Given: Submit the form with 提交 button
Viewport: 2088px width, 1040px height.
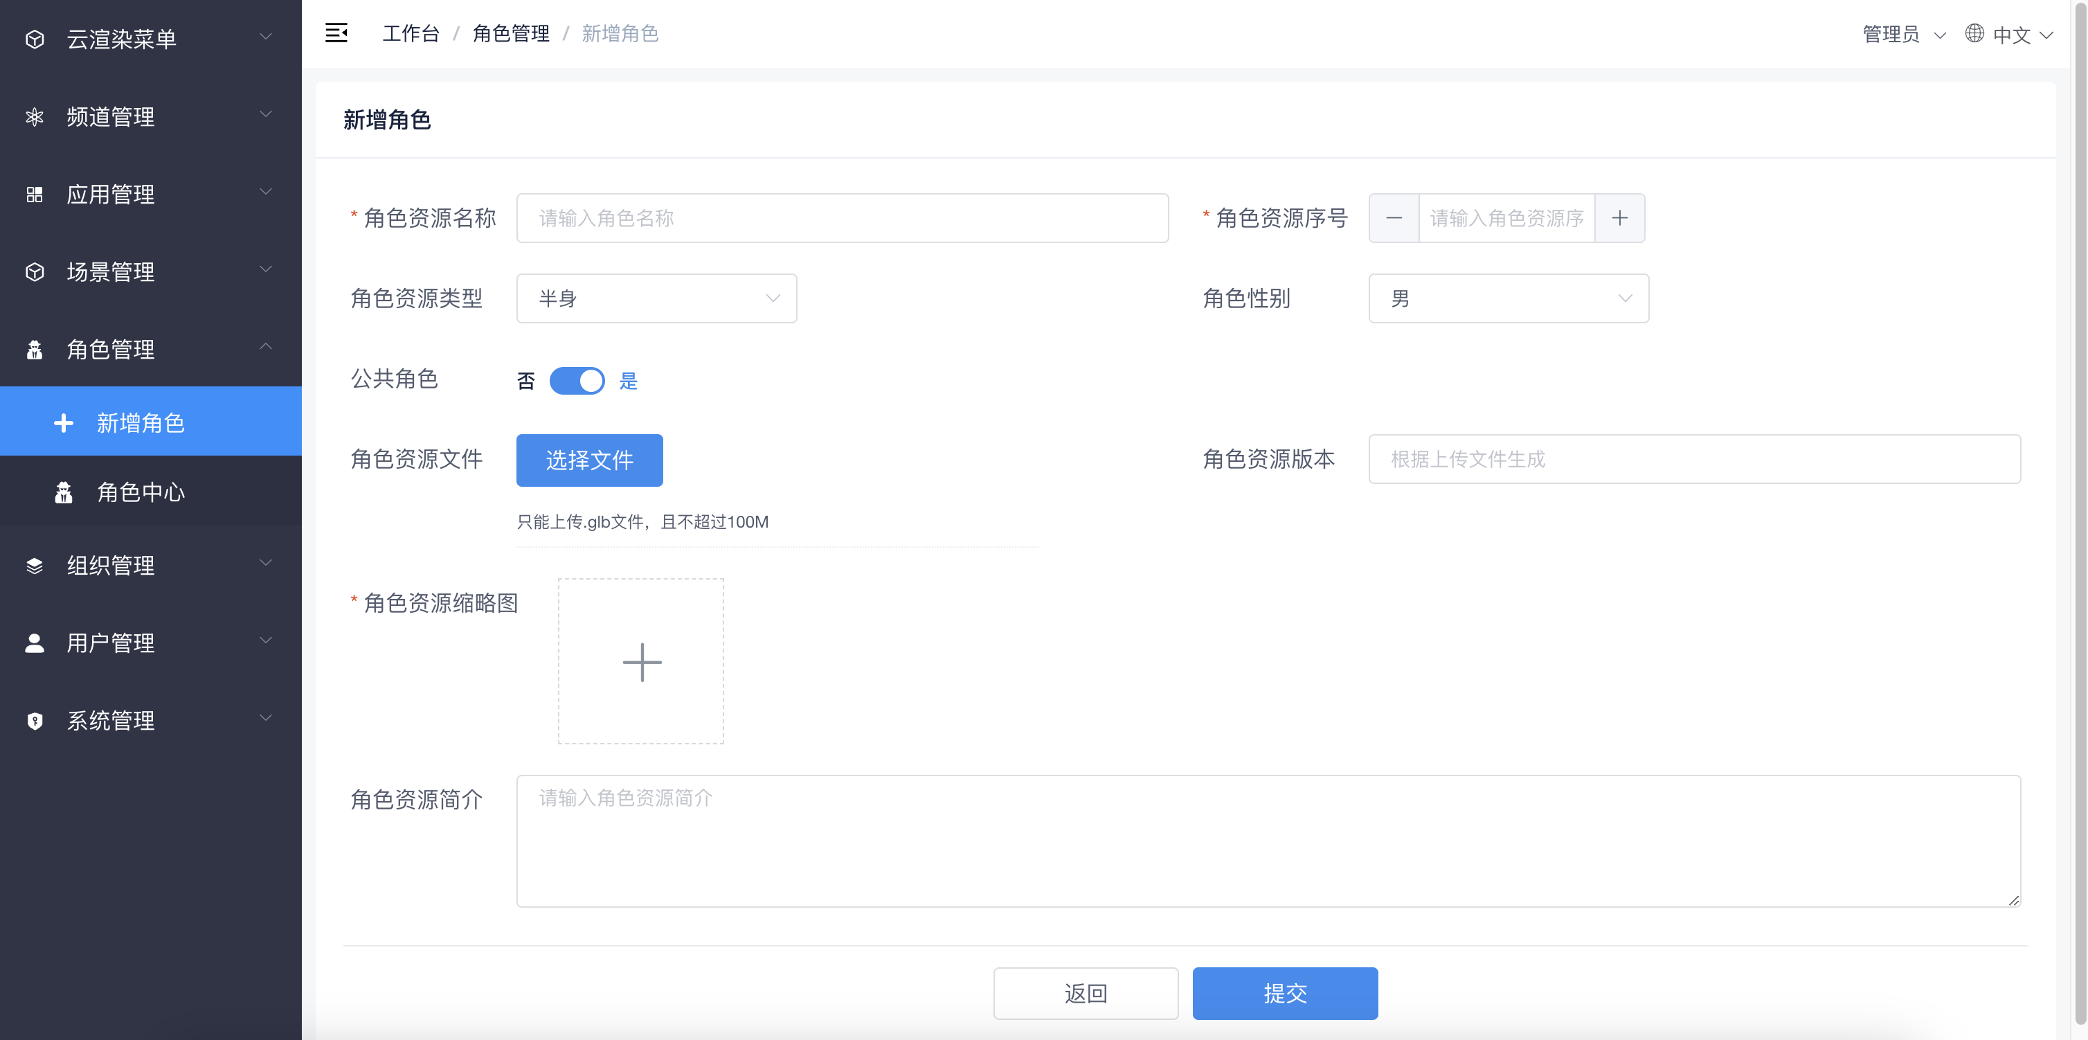Looking at the screenshot, I should (x=1285, y=993).
